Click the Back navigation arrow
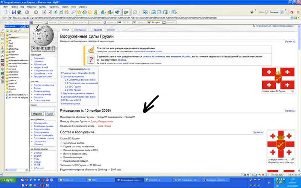301x188 pixels. pyautogui.click(x=27, y=12)
